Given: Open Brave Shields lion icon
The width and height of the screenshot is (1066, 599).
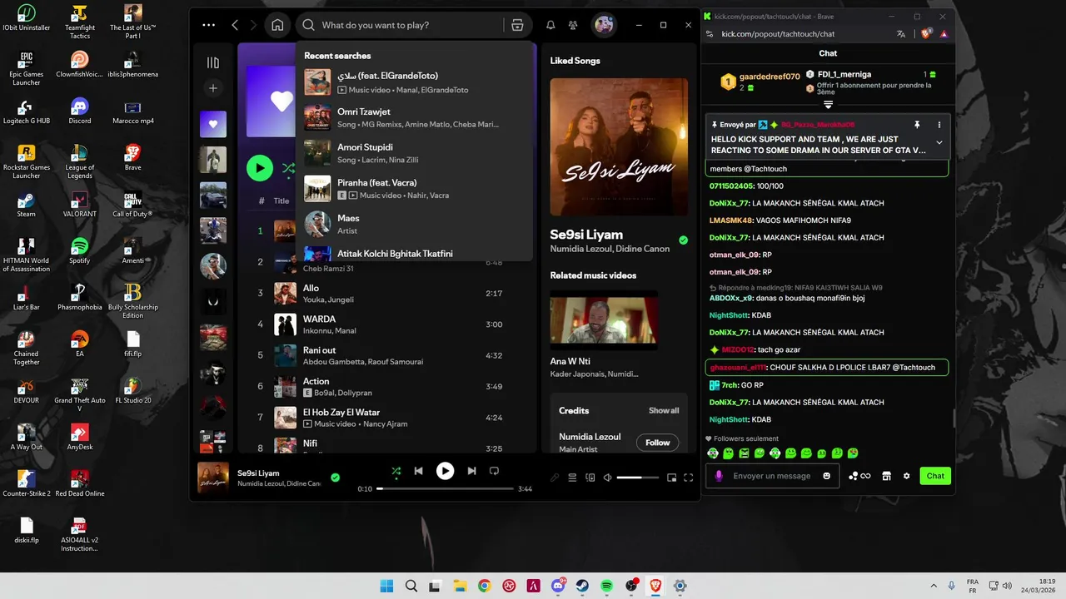Looking at the screenshot, I should tap(926, 34).
